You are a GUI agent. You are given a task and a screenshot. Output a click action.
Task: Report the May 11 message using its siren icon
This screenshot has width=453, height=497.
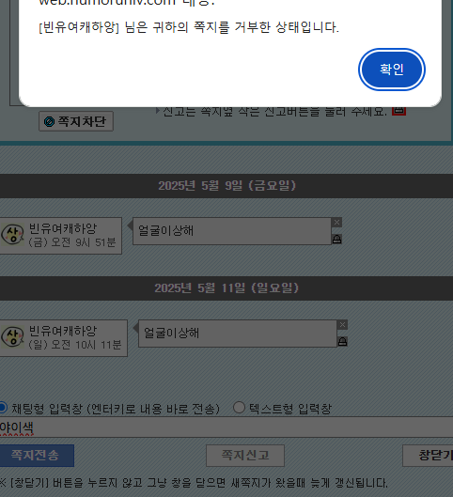pyautogui.click(x=342, y=341)
